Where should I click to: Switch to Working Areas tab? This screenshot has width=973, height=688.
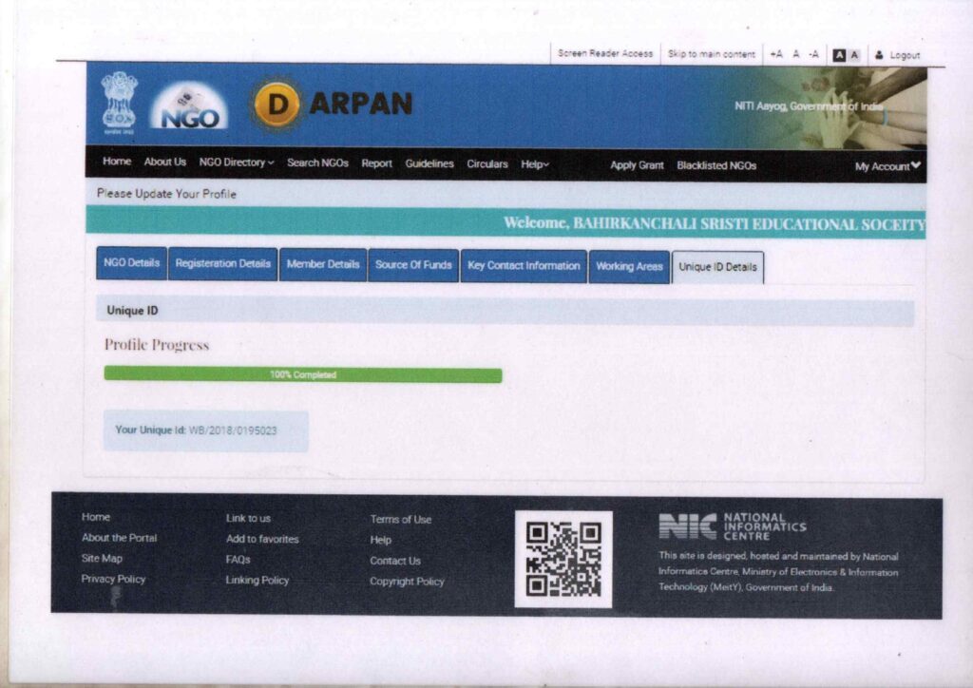629,267
